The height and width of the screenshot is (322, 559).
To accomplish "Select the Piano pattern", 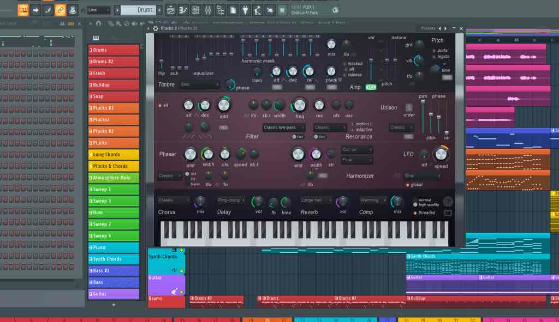I will 114,248.
